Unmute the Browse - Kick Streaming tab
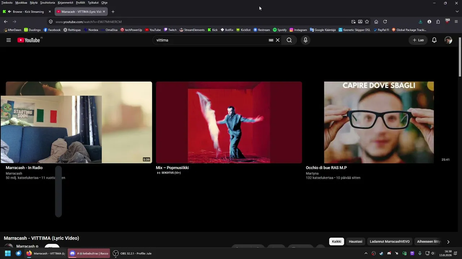This screenshot has width=462, height=259. [9, 12]
